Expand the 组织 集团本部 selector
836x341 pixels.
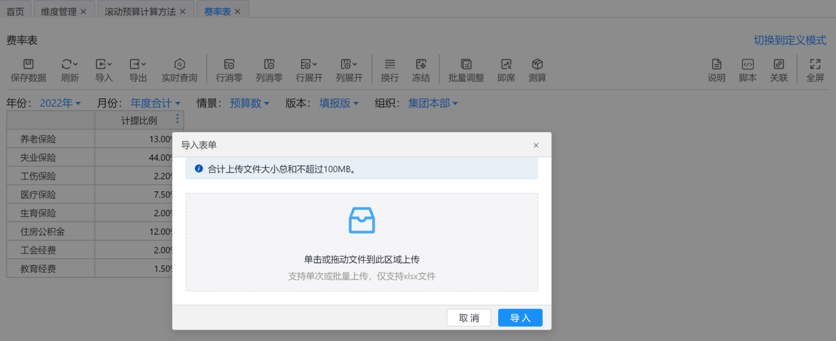(432, 103)
